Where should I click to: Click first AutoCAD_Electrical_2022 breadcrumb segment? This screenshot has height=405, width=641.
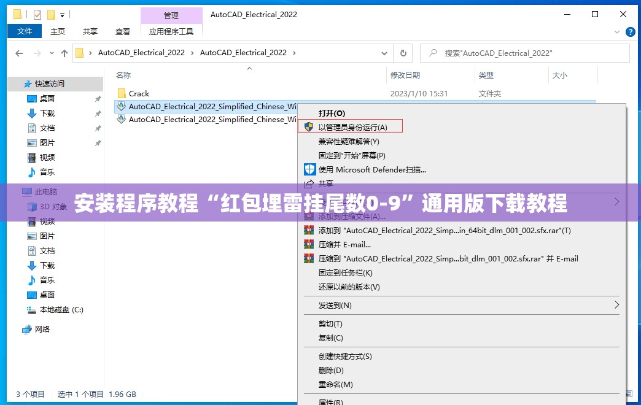(x=141, y=53)
